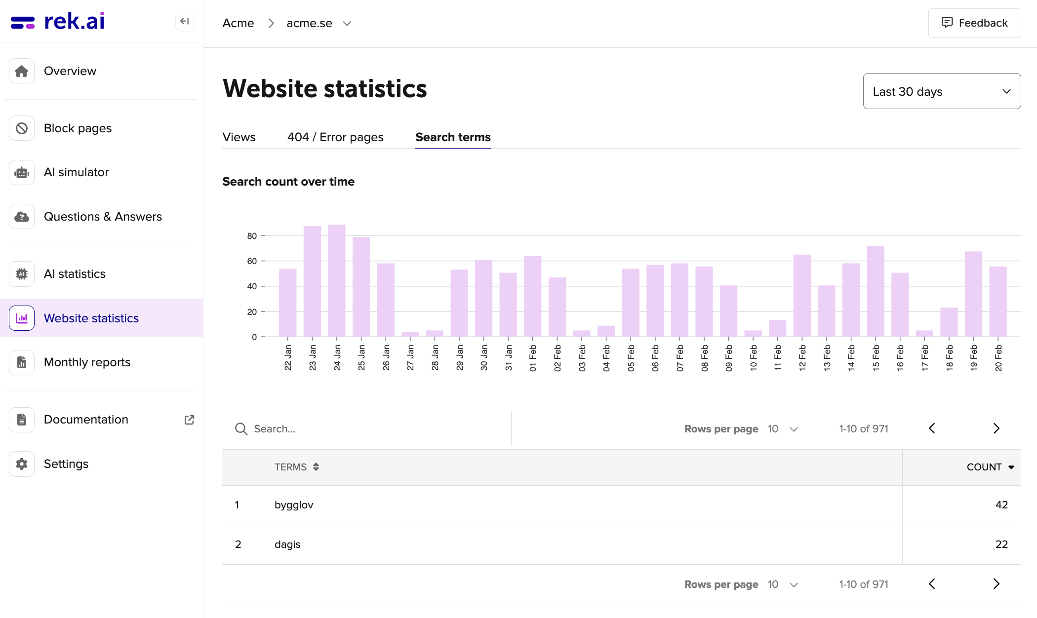Switch to 404 / Error pages tab
The height and width of the screenshot is (618, 1037).
point(335,137)
